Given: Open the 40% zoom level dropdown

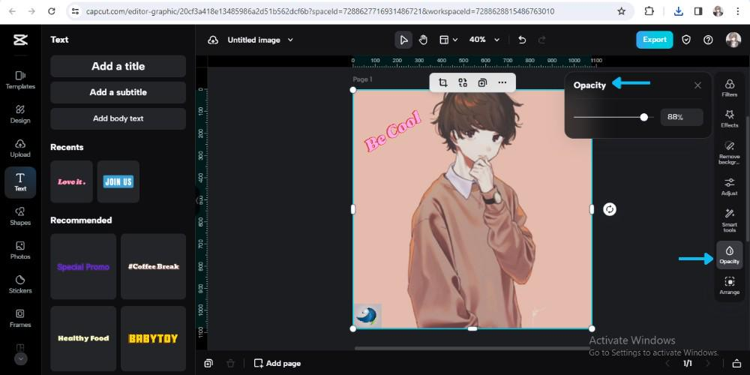Looking at the screenshot, I should [x=484, y=40].
